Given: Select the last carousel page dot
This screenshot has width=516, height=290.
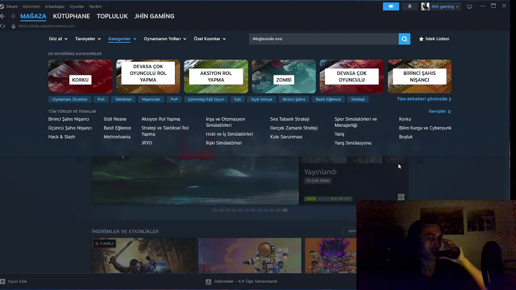Looking at the screenshot, I should click(285, 210).
